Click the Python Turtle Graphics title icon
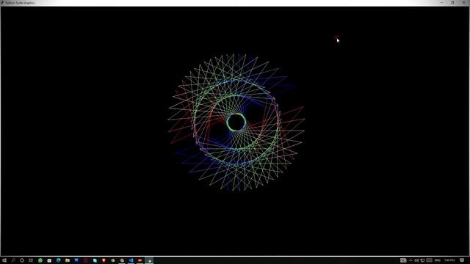Image resolution: width=470 pixels, height=264 pixels. click(3, 3)
